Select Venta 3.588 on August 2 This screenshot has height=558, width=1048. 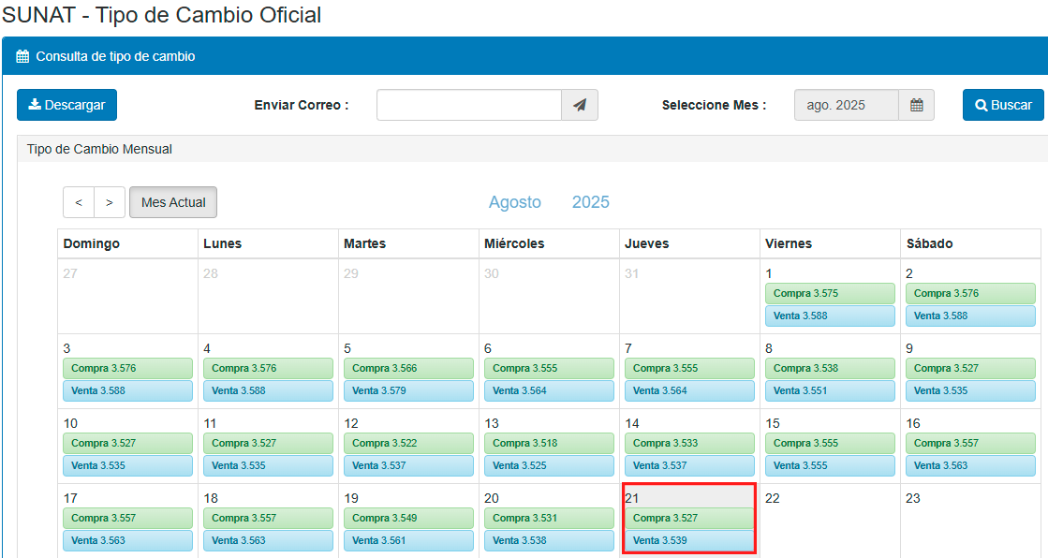(970, 316)
